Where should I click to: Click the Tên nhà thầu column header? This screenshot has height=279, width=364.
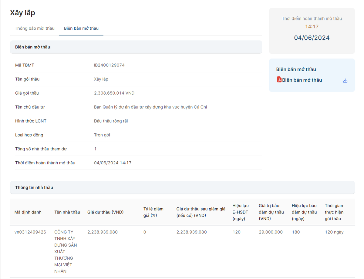[67, 212]
